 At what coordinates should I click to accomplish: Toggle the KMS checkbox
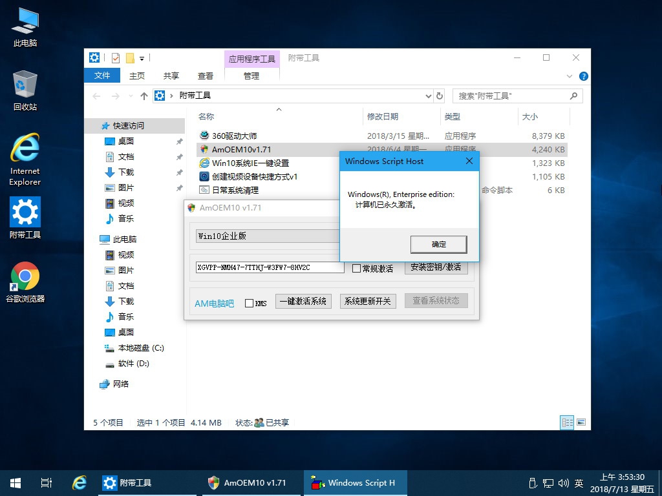(249, 304)
